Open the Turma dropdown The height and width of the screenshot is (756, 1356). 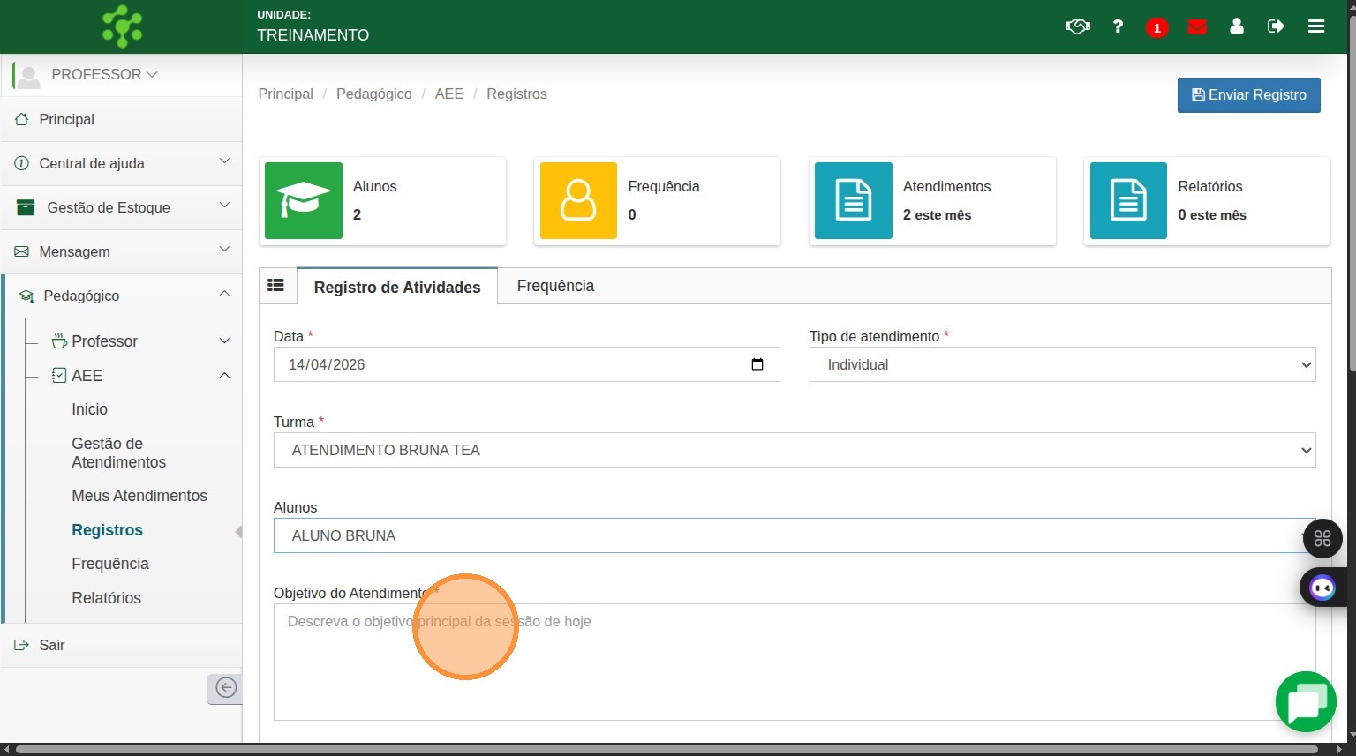[x=794, y=450]
